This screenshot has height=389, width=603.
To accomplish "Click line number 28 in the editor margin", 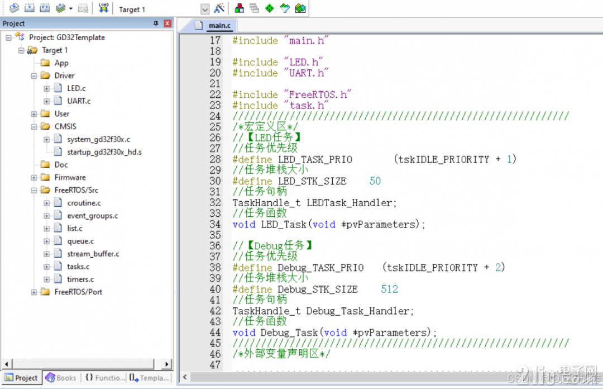I will (x=215, y=159).
